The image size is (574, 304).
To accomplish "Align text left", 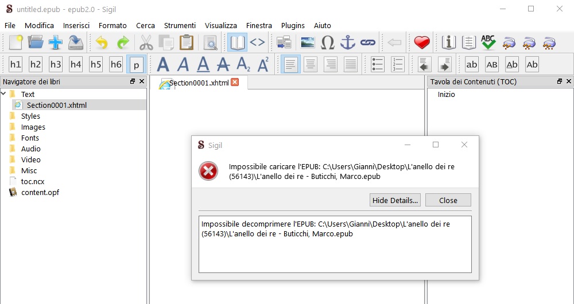I will click(x=290, y=64).
